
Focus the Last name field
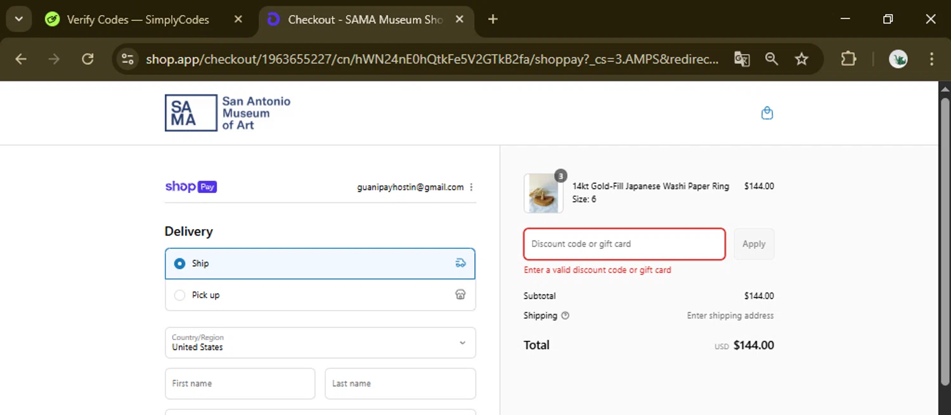(400, 383)
